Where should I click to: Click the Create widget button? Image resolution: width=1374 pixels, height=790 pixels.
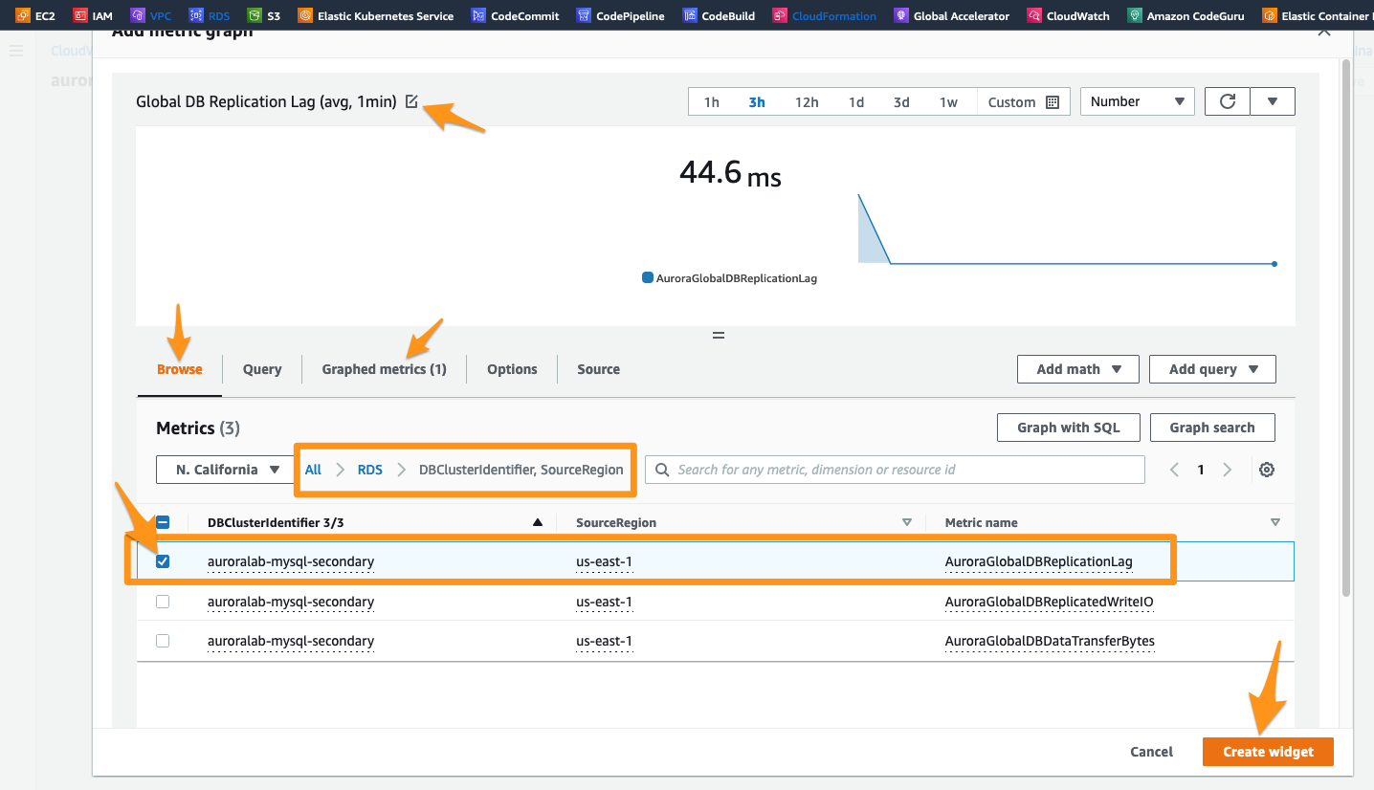tap(1268, 752)
